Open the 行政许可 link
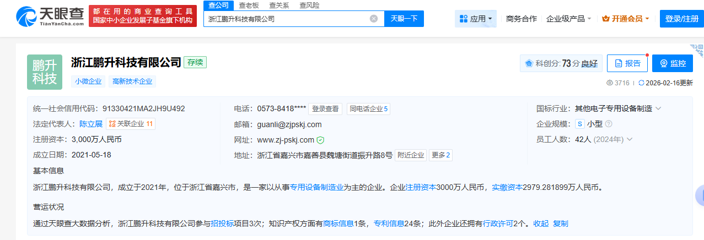Image resolution: width=704 pixels, height=240 pixels. 498,223
